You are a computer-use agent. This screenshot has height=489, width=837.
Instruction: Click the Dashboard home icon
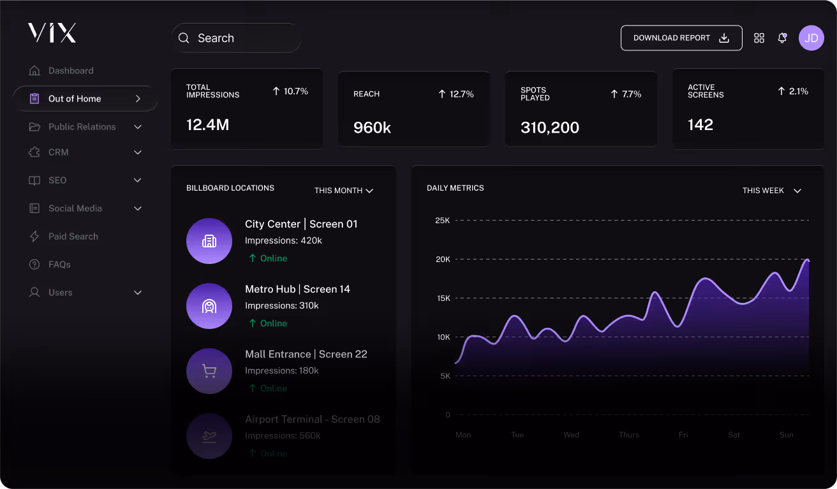(x=34, y=71)
